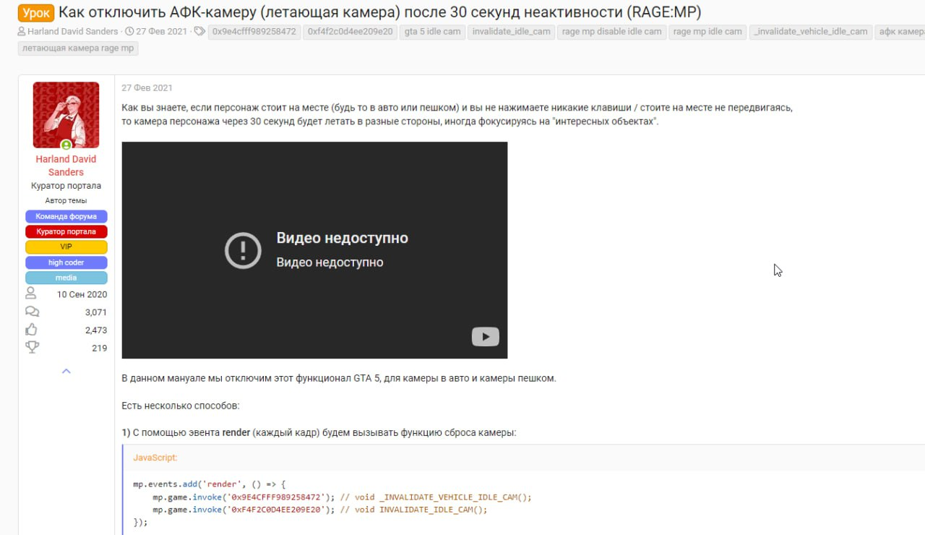
Task: Click the online status indicator on avatar
Action: pyautogui.click(x=66, y=145)
